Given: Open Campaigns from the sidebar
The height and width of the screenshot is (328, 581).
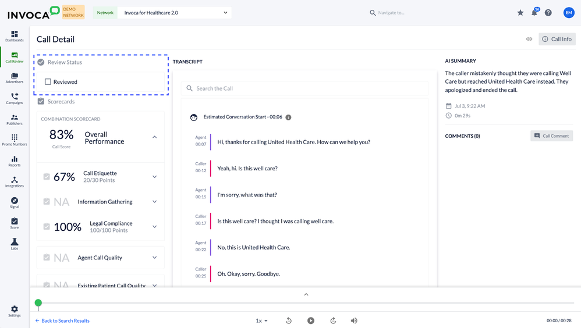Looking at the screenshot, I should (15, 98).
